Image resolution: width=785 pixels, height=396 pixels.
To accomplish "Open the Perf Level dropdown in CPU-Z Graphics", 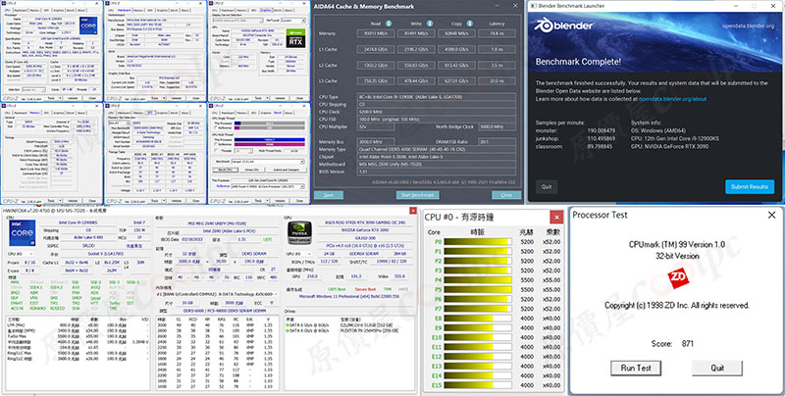I will [x=293, y=21].
